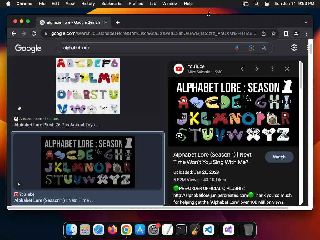Open the Amazon plush toys thumbnail
The image size is (320, 240).
coord(87,86)
